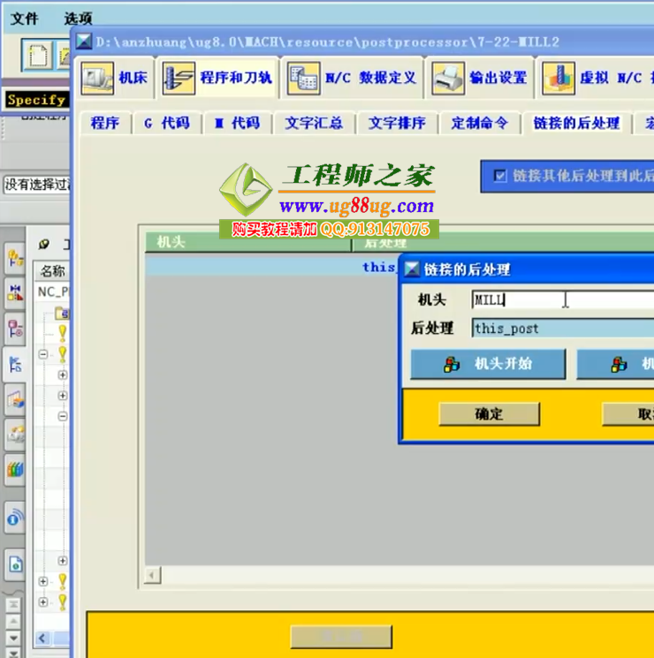Open 输出设置 printer icon tab
This screenshot has height=658, width=654.
[x=448, y=79]
